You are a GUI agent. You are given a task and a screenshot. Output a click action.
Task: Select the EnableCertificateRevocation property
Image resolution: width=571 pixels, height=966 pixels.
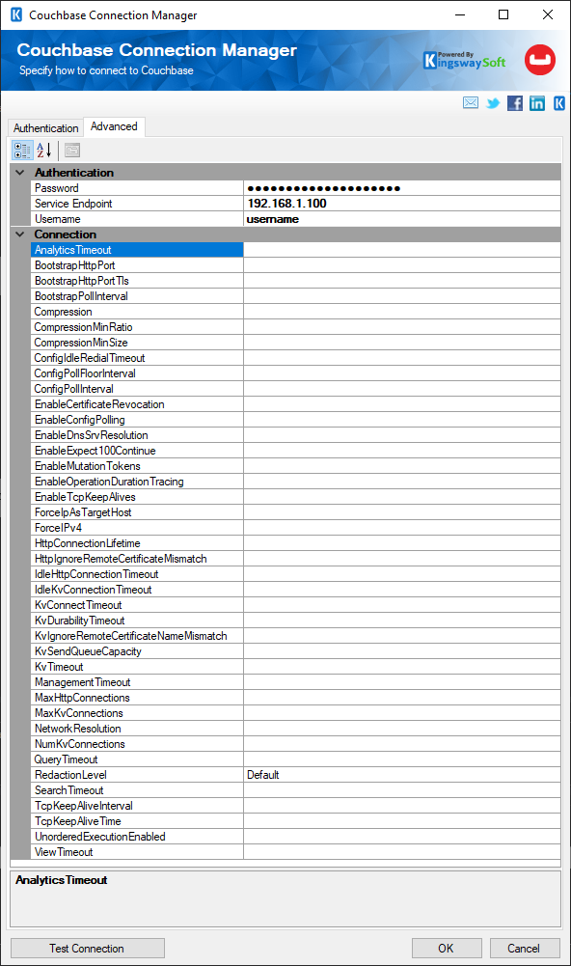(x=137, y=404)
